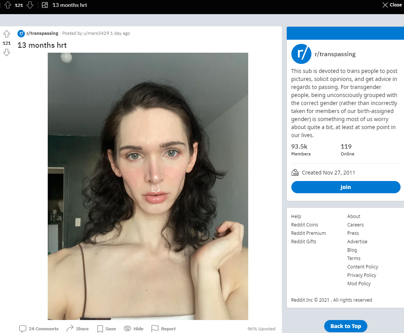Screen dimensions: 404x333
Task: Visit user u/mars3429 profile
Action: coord(96,33)
